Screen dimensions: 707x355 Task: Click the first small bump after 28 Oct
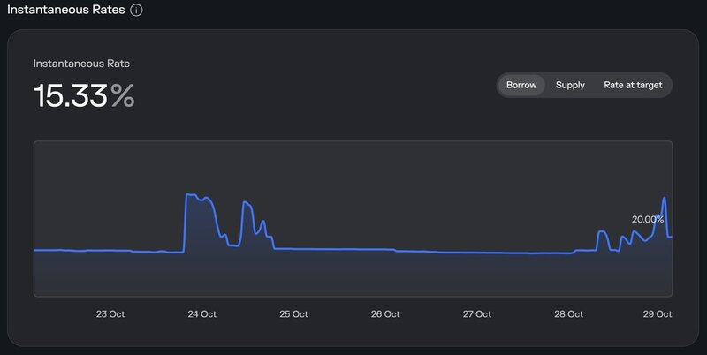[x=603, y=232]
